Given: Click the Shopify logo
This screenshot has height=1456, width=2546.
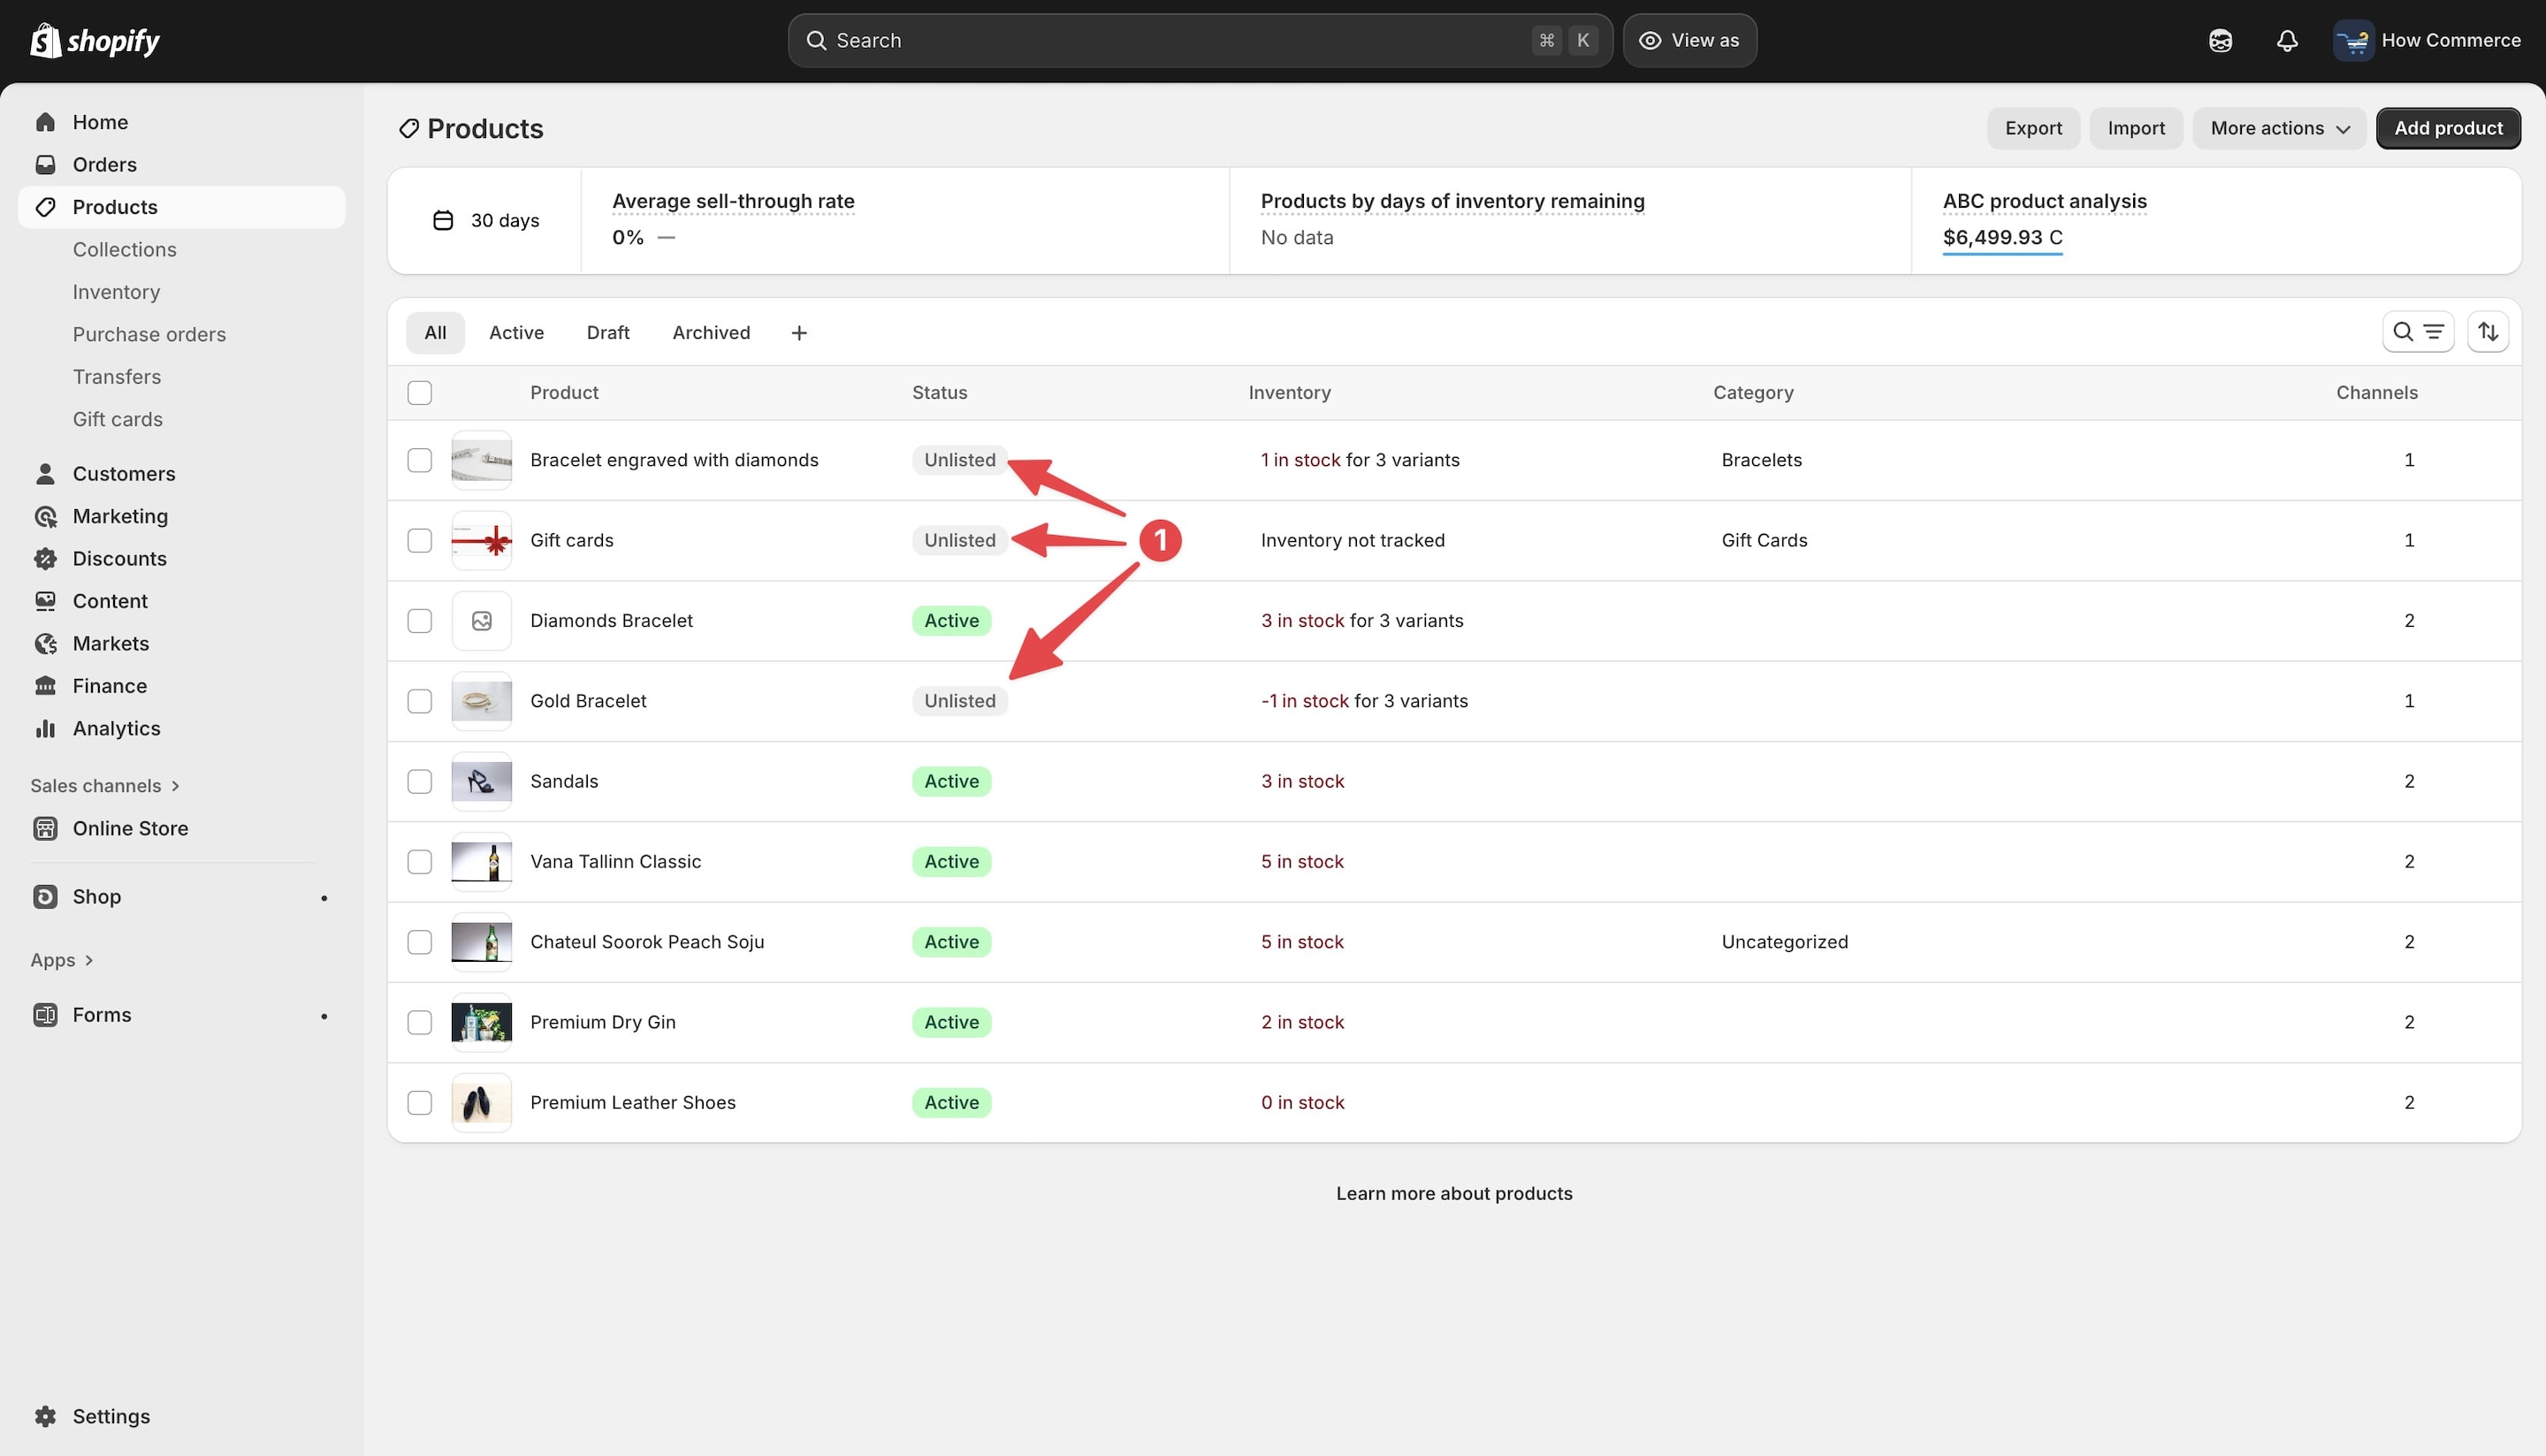Looking at the screenshot, I should tap(95, 41).
